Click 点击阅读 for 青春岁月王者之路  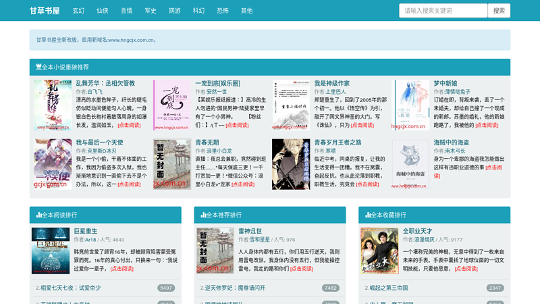pos(367,184)
